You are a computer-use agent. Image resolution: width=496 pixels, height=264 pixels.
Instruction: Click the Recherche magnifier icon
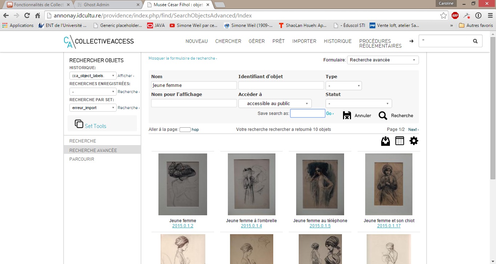point(383,116)
